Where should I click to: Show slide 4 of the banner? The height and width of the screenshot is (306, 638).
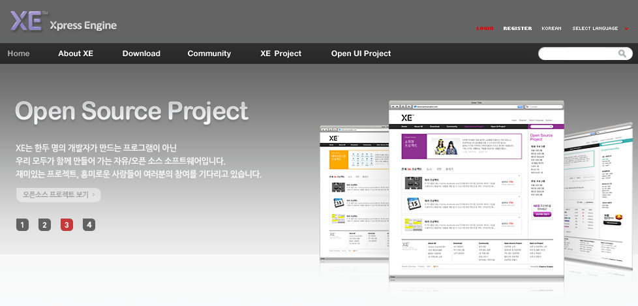click(89, 224)
